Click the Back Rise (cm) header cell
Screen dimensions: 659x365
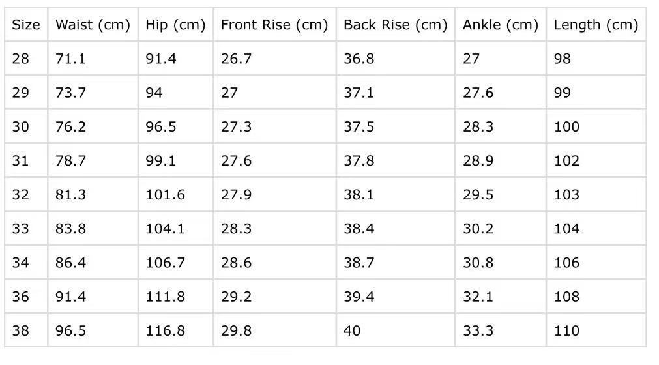(x=395, y=25)
